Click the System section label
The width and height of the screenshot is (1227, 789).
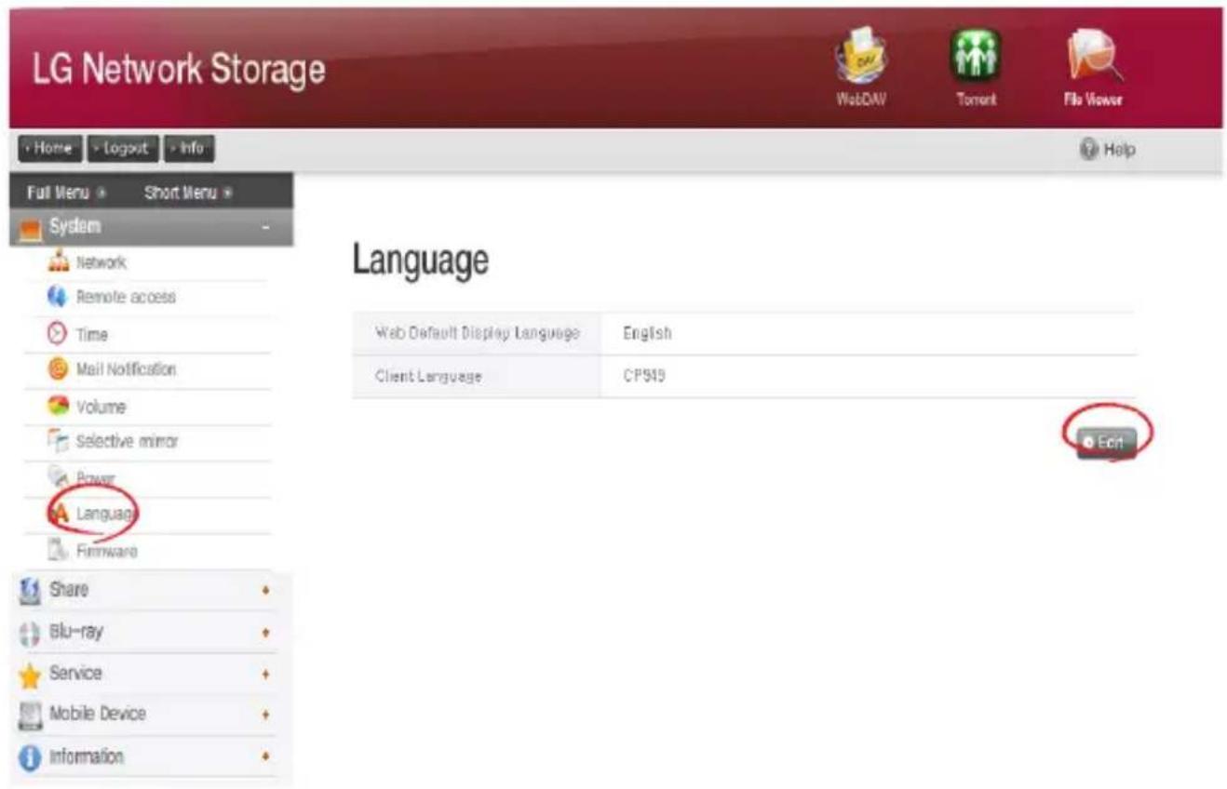pos(75,227)
